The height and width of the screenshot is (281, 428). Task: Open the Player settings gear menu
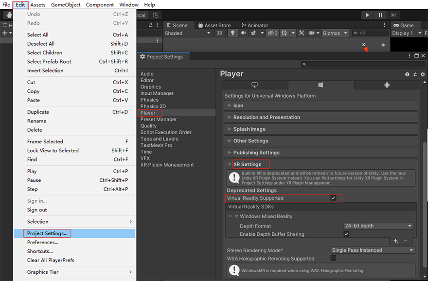tap(423, 74)
